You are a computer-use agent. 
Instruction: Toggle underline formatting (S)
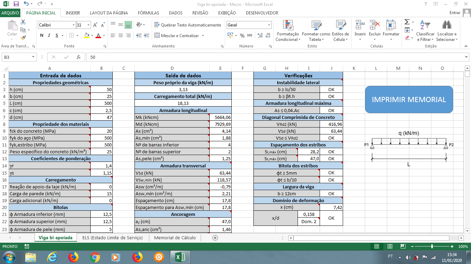click(57, 35)
